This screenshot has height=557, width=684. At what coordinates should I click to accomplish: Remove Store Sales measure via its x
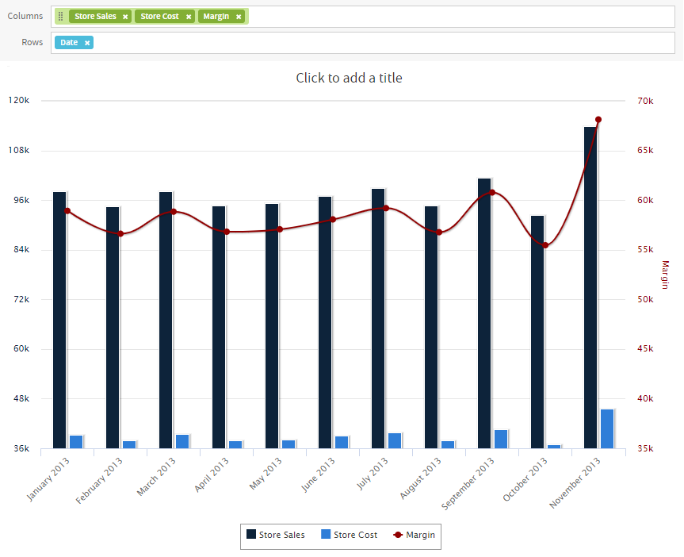[125, 17]
